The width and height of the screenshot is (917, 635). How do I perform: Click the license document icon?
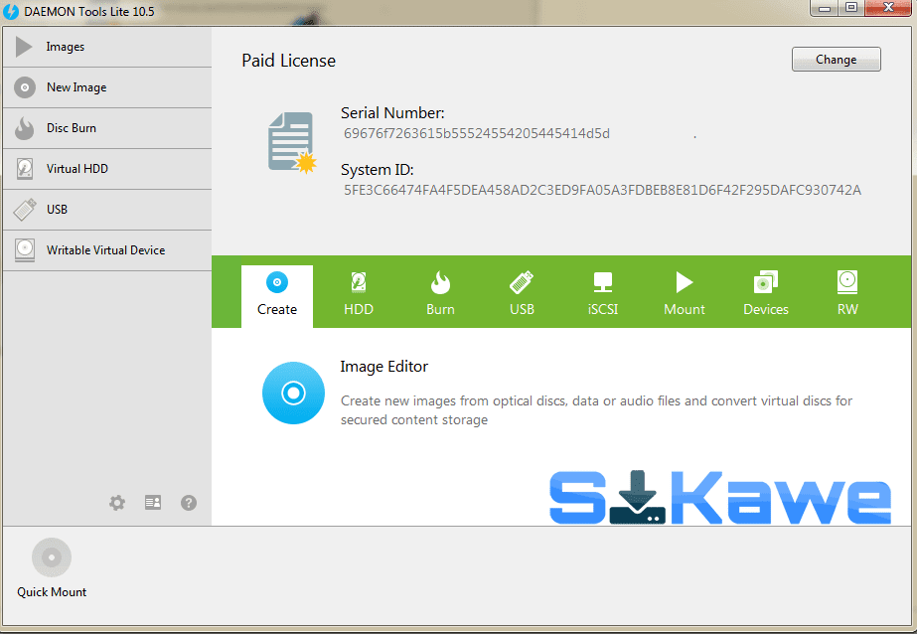click(x=292, y=143)
